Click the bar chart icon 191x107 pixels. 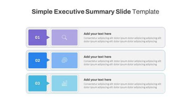pos(64,83)
